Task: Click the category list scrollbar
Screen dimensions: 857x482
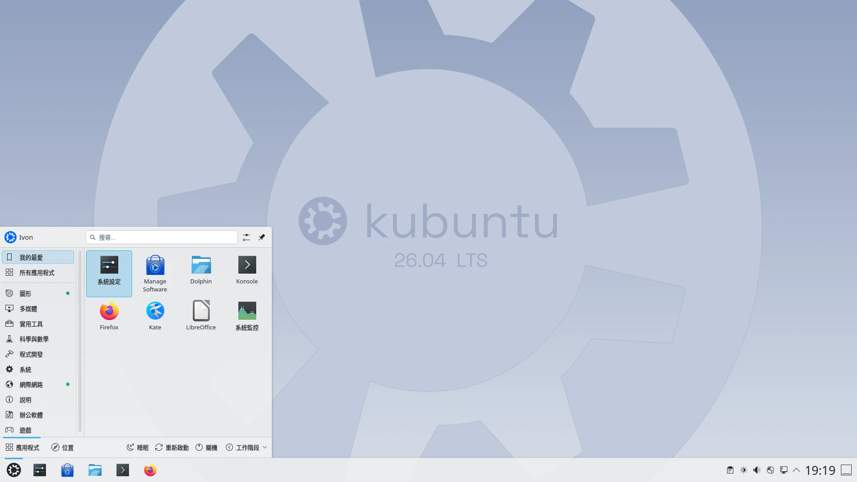Action: pos(80,341)
